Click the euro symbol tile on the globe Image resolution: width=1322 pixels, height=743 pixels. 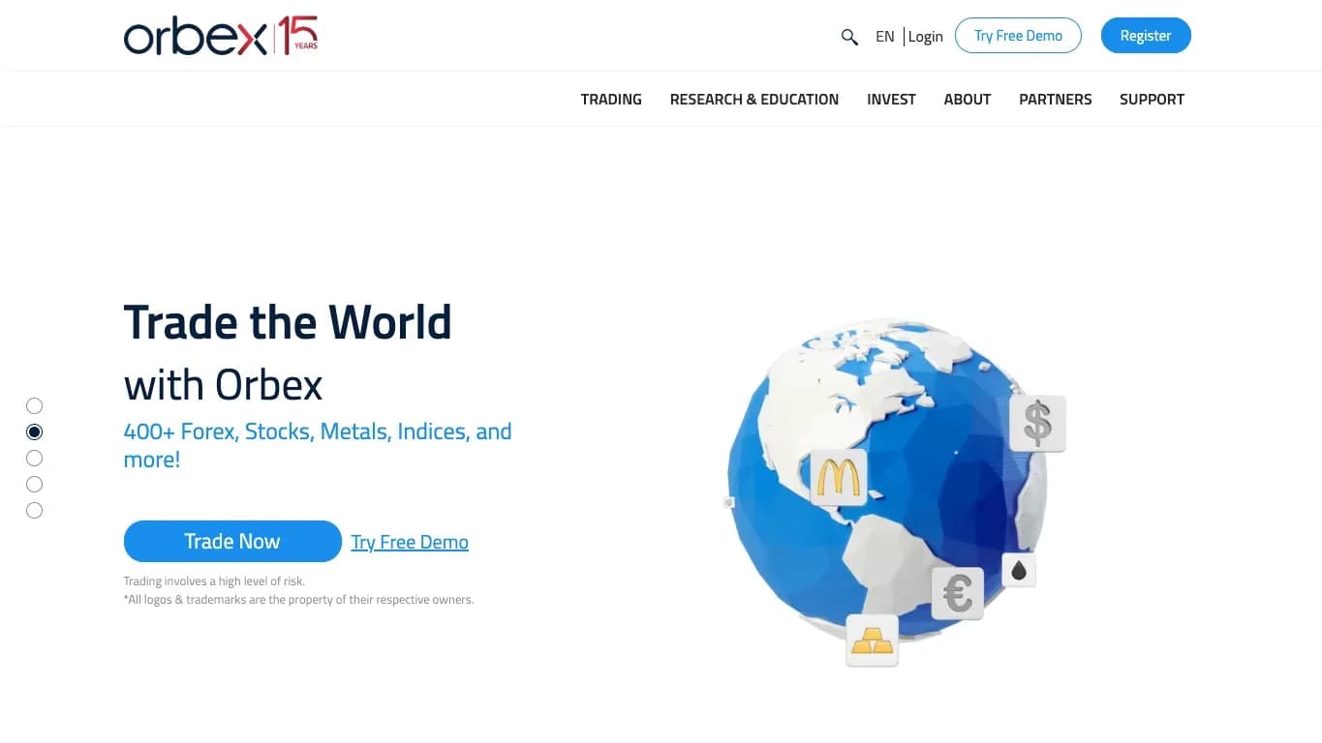(x=958, y=593)
